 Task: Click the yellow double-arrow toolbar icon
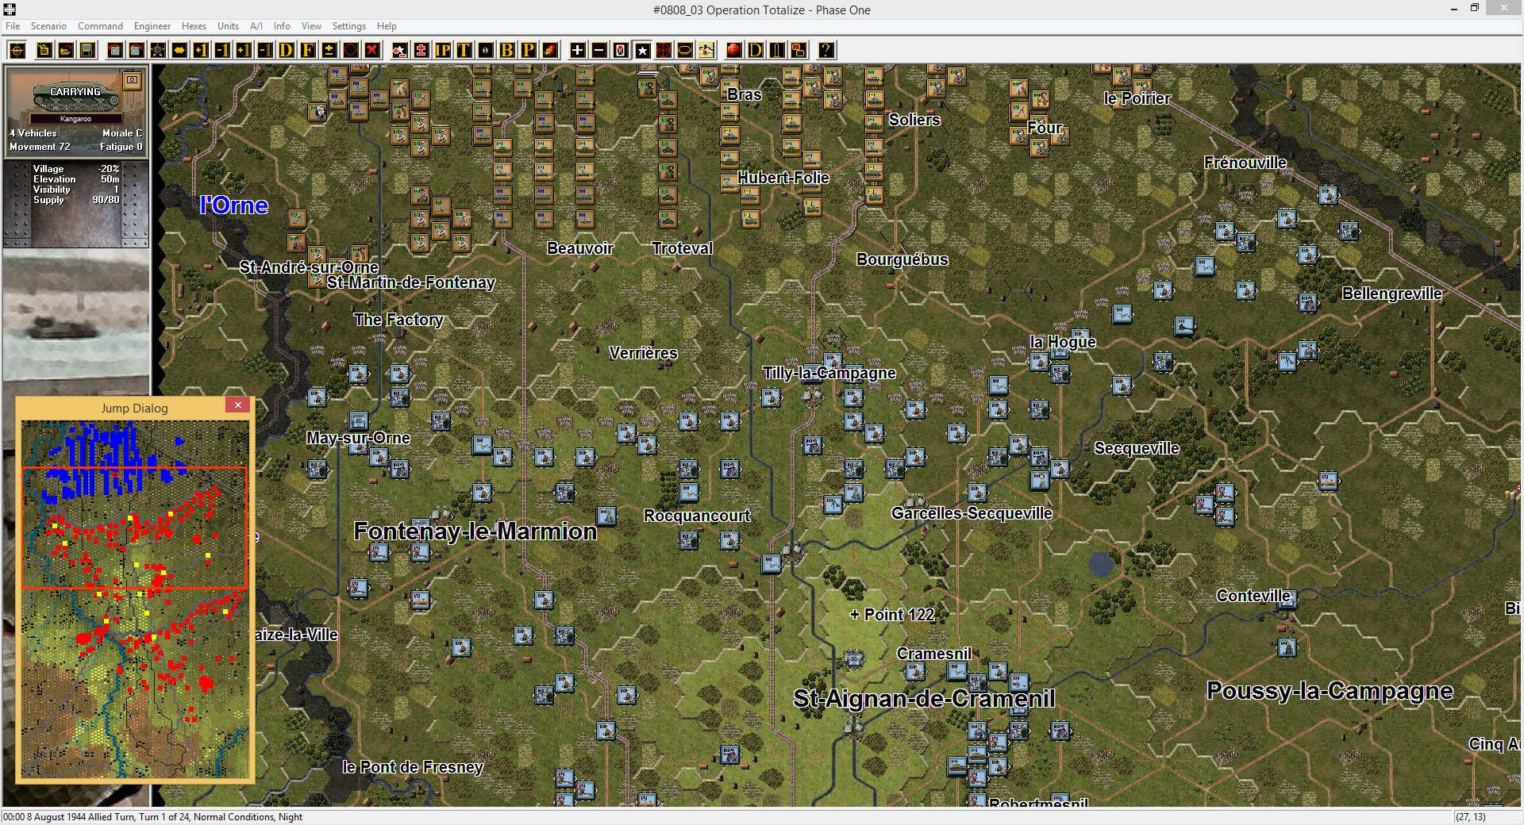[179, 51]
